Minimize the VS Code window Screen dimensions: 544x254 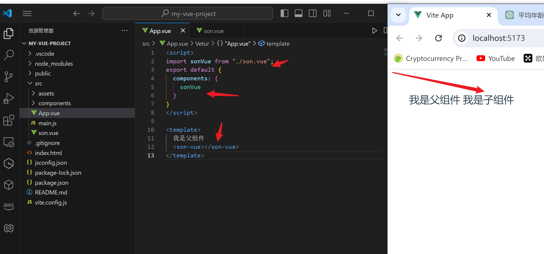[346, 13]
